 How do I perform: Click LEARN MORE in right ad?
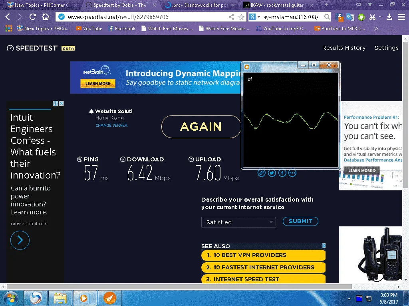362,171
